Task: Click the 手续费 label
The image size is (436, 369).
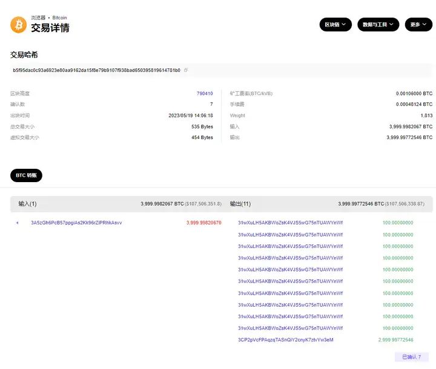Action: coord(237,104)
